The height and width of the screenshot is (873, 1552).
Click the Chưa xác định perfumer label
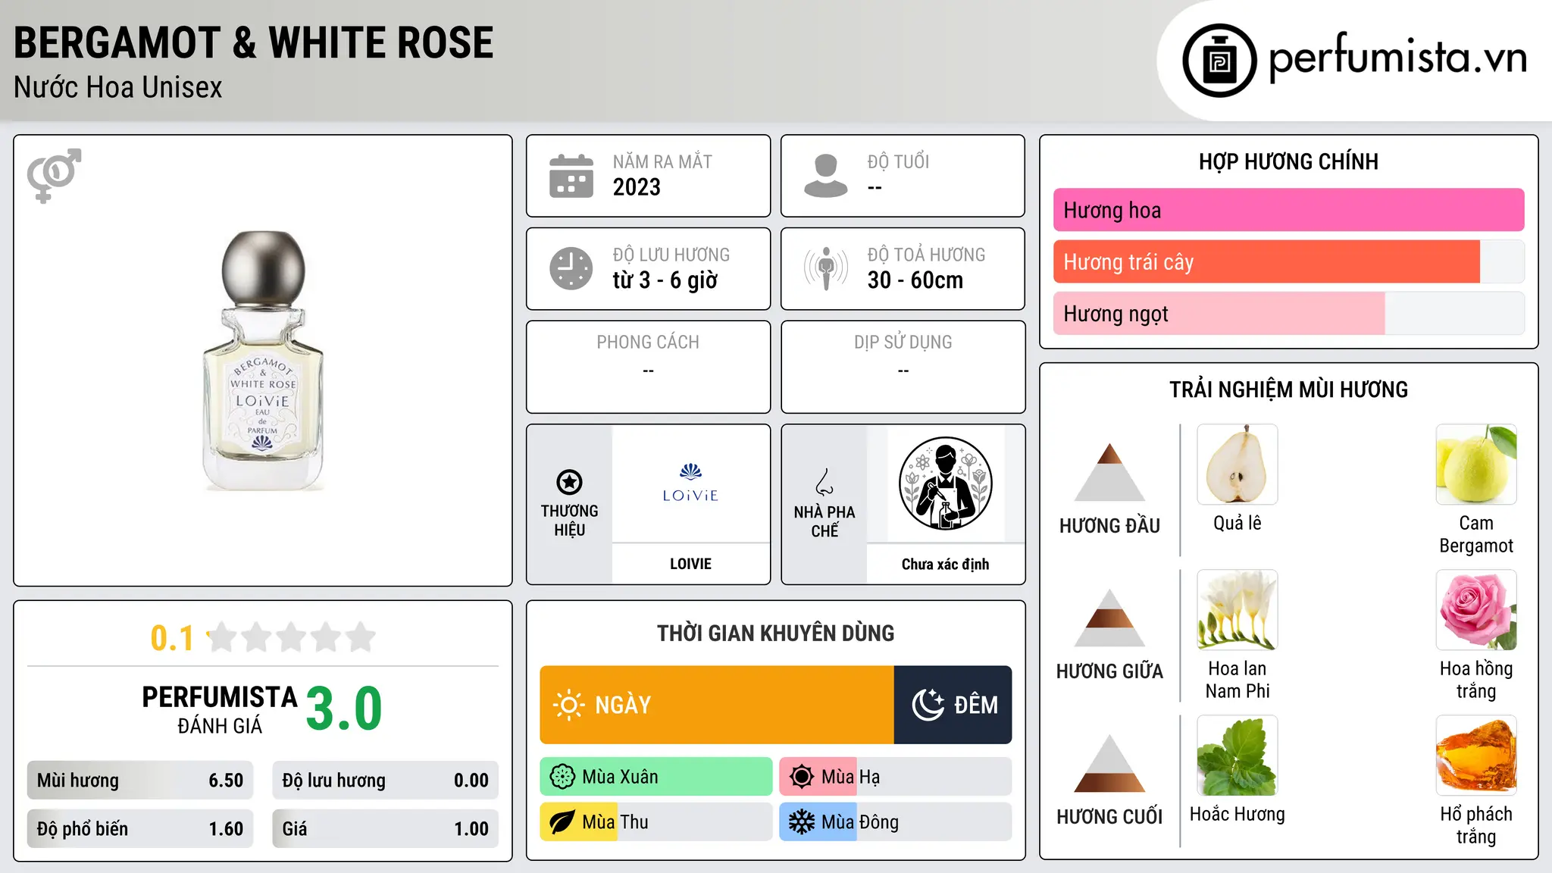click(x=945, y=564)
